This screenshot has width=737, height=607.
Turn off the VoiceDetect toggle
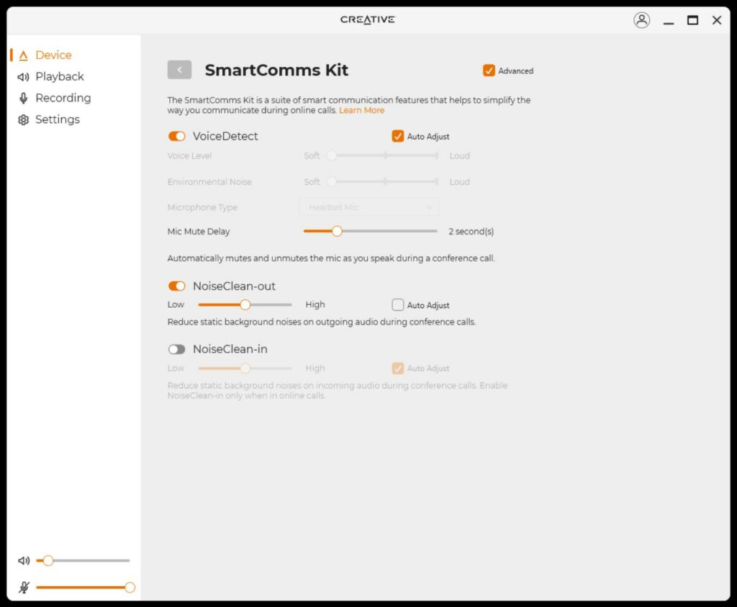pos(176,137)
